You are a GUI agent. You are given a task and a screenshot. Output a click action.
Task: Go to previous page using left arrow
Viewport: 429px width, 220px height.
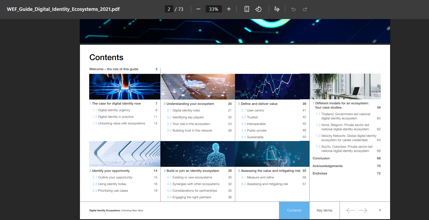[x=350, y=210]
